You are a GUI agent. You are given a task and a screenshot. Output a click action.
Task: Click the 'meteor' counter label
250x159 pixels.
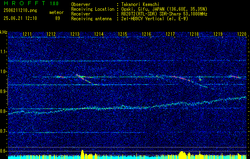point(56,12)
